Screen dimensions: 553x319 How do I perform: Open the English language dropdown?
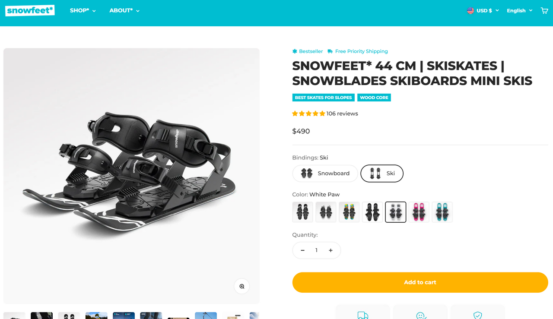(x=519, y=11)
